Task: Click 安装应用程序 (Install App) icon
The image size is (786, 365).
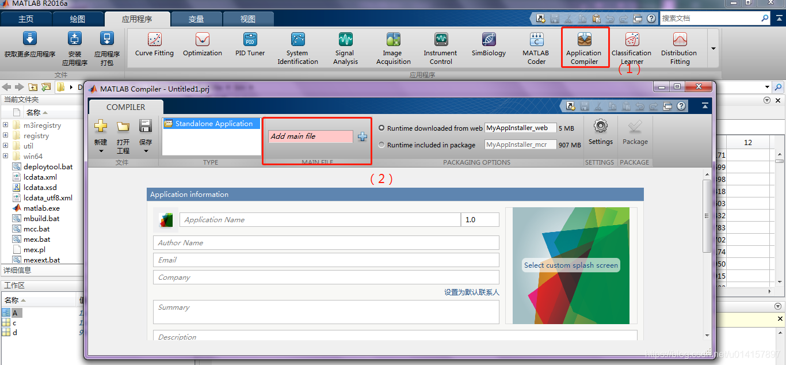Action: pos(75,39)
